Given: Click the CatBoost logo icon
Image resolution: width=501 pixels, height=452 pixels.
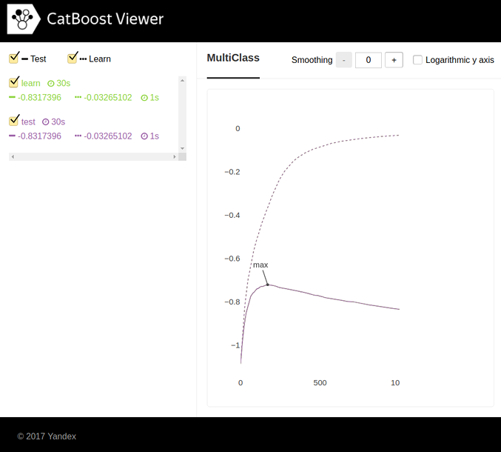Looking at the screenshot, I should pyautogui.click(x=24, y=19).
